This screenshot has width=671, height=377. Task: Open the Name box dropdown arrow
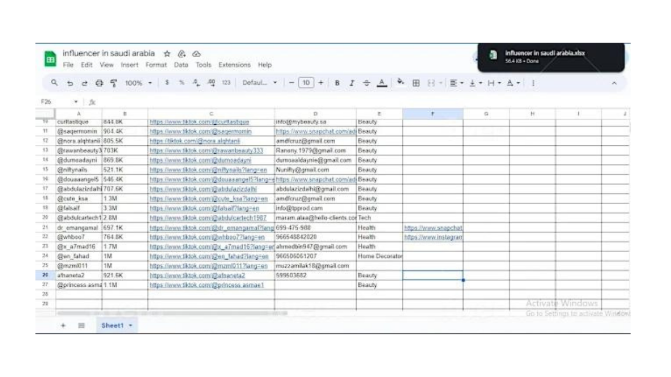(75, 101)
